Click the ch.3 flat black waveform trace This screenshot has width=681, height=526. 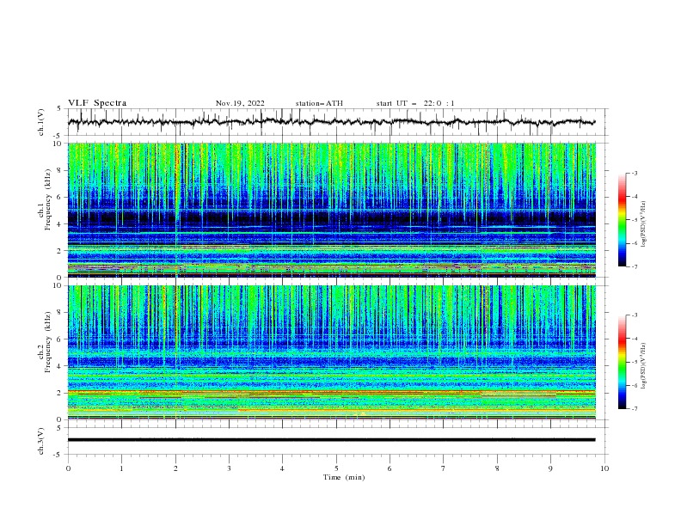tap(331, 440)
